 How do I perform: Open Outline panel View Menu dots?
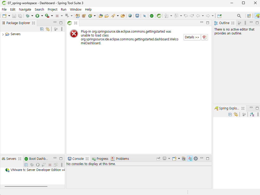[245, 23]
